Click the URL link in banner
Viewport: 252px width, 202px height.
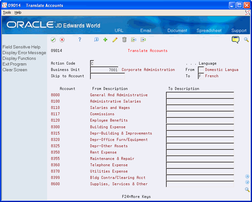tap(119, 30)
